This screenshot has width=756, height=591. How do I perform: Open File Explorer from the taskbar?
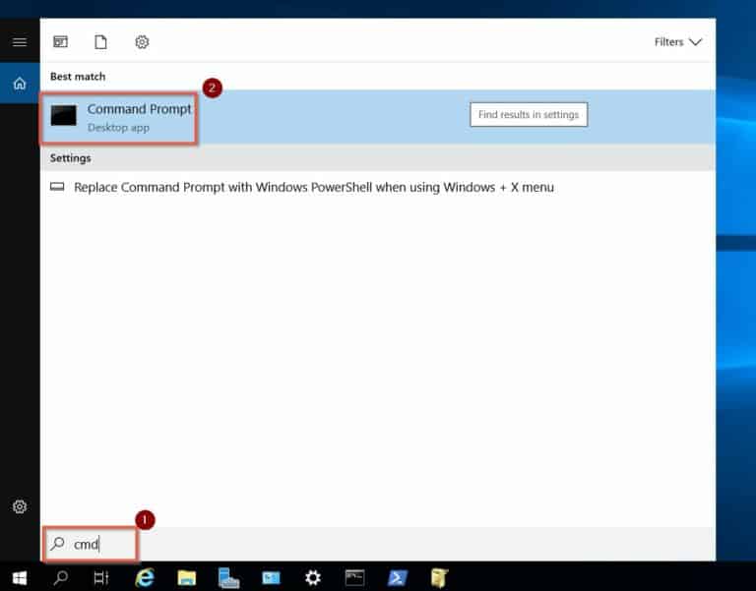187,577
